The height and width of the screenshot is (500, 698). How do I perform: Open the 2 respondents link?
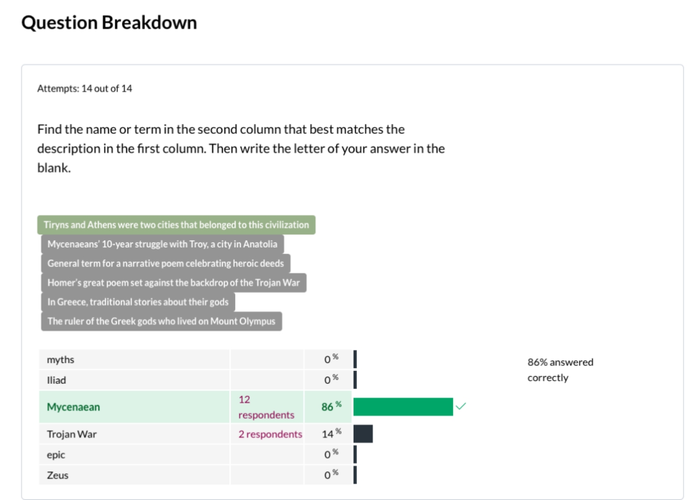point(270,434)
